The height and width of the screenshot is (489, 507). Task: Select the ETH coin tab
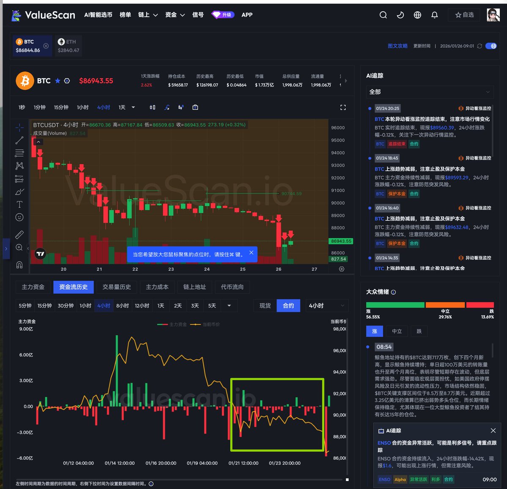coord(68,46)
